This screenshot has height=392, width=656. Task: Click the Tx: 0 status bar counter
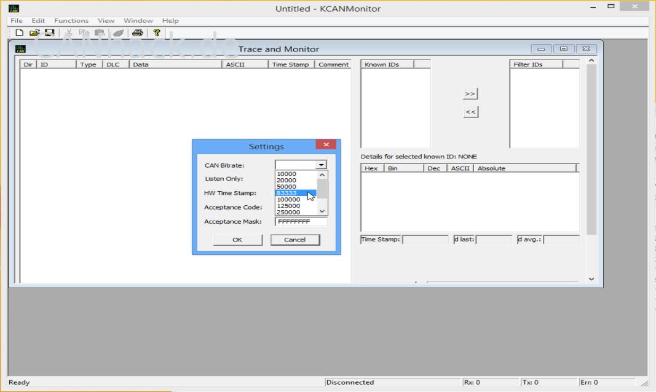click(x=548, y=382)
